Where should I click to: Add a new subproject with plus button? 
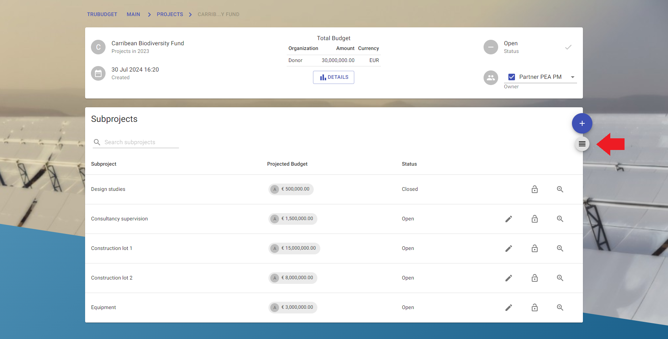pos(582,123)
